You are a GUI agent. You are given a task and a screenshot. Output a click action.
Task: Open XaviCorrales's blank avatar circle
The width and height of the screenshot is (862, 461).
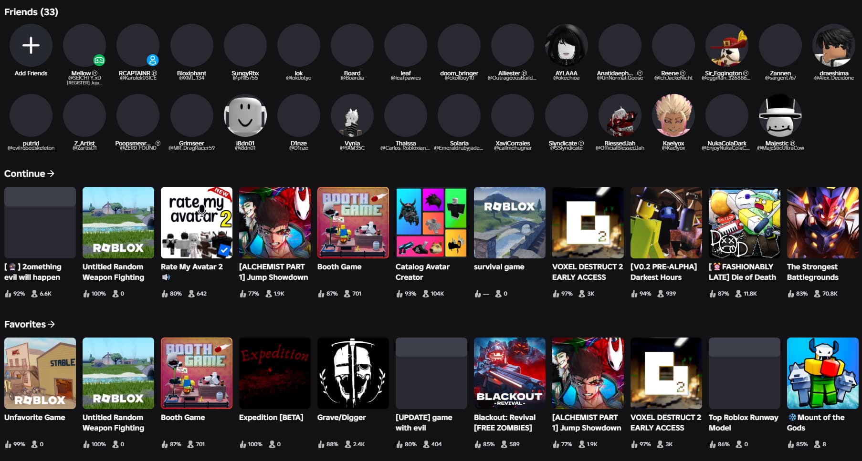click(513, 115)
